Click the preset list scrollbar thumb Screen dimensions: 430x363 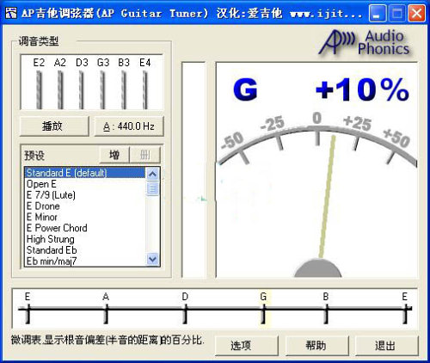pyautogui.click(x=152, y=188)
